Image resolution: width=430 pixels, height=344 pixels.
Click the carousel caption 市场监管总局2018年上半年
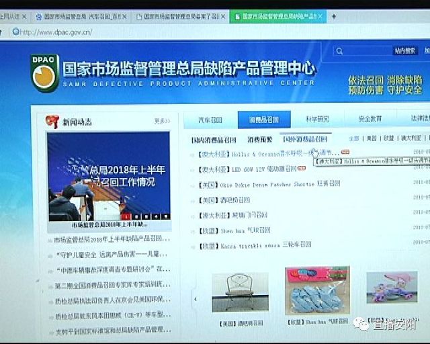(x=110, y=225)
